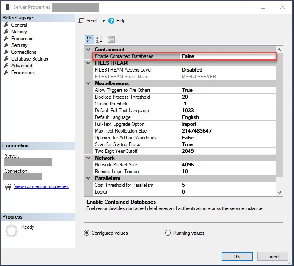Open the Security page

(x=19, y=45)
